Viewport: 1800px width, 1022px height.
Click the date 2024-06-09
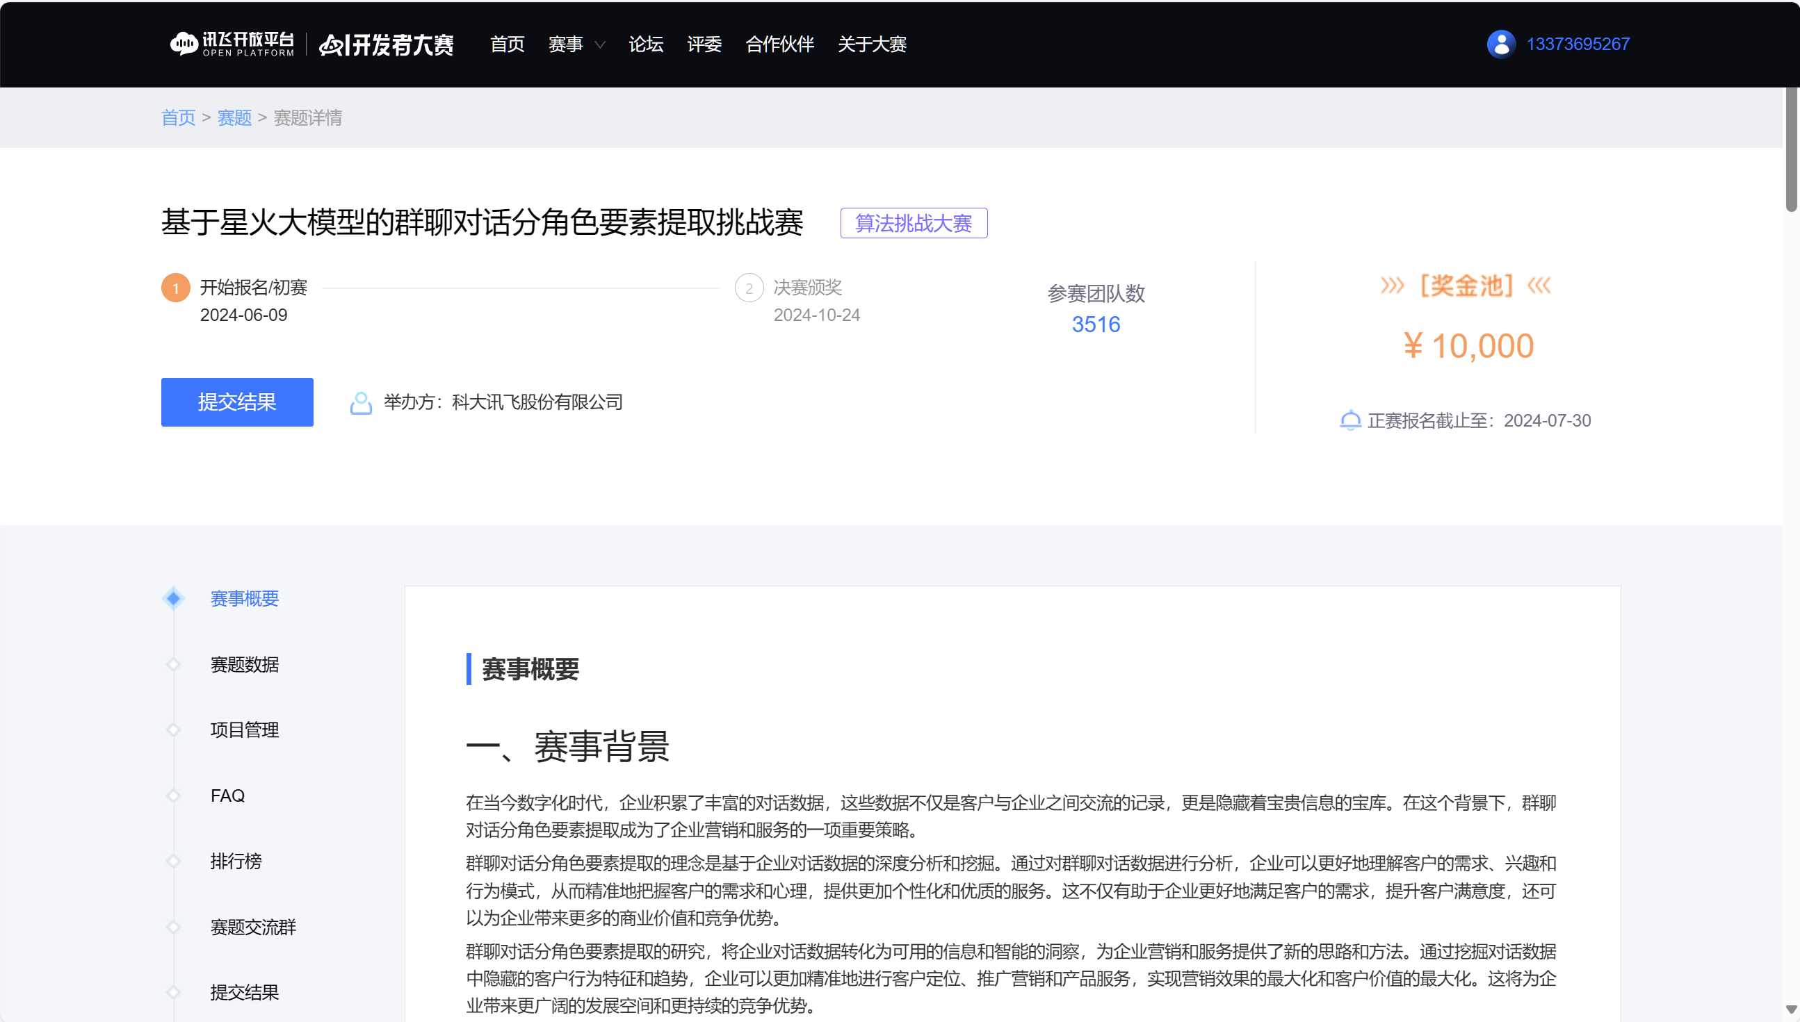(244, 315)
